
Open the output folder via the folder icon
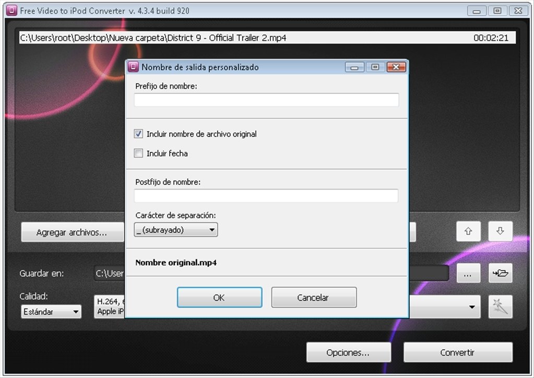[500, 273]
